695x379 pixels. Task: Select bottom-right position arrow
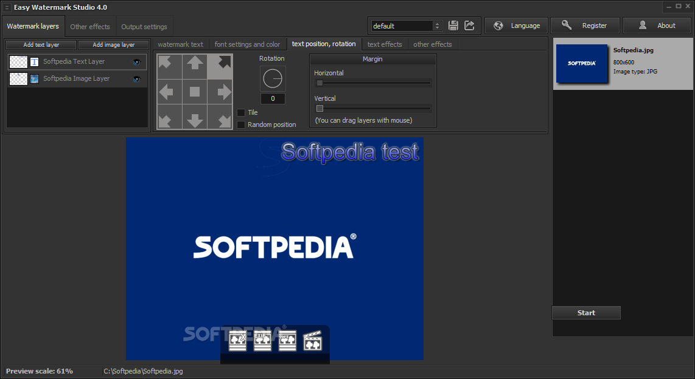point(220,117)
